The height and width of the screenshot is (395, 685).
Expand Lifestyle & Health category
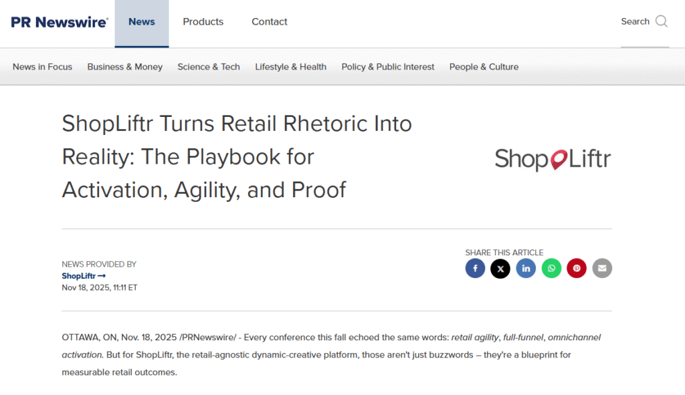[290, 67]
